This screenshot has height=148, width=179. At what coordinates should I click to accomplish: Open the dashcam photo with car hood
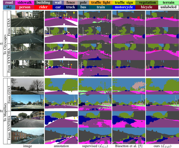[27, 103]
